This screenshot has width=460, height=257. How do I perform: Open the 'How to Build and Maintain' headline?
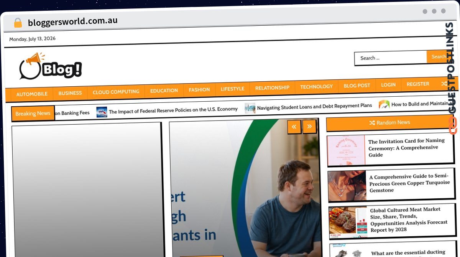click(420, 104)
